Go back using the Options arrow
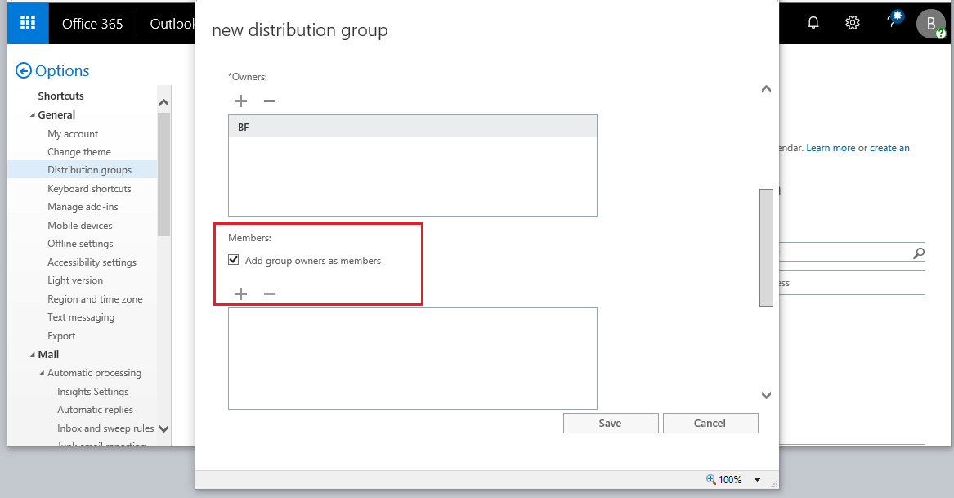Viewport: 954px width, 498px height. pyautogui.click(x=23, y=70)
